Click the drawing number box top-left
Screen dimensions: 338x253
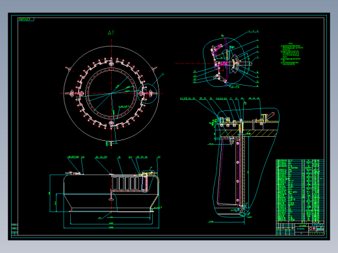(x=26, y=19)
